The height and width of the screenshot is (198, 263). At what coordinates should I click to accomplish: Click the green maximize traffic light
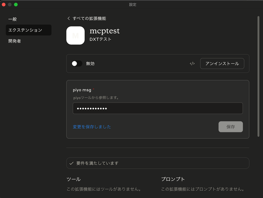pyautogui.click(x=16, y=5)
